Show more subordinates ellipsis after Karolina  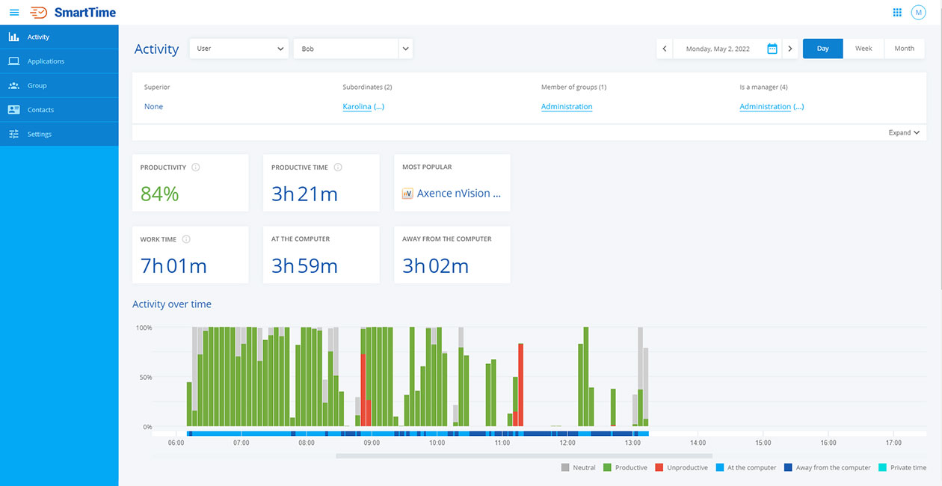point(378,107)
